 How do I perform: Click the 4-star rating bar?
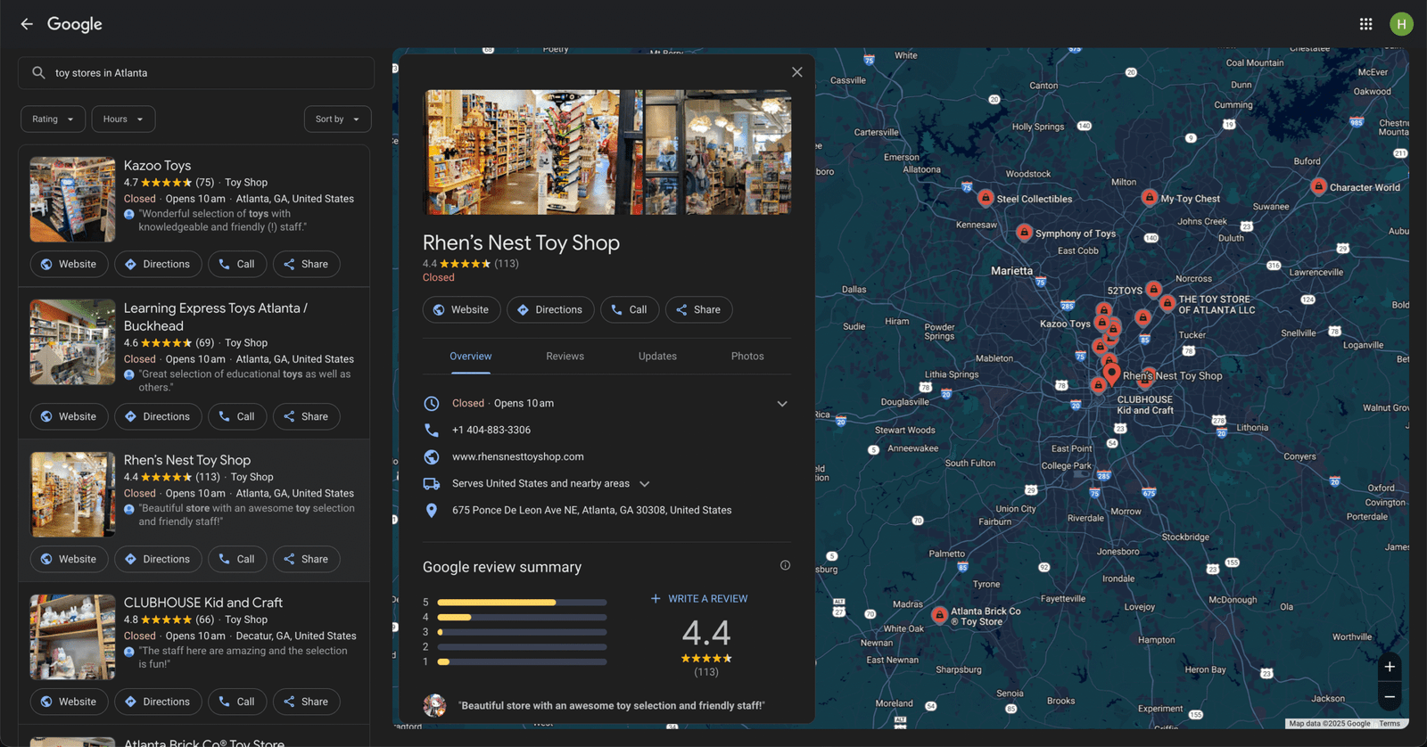click(x=522, y=617)
